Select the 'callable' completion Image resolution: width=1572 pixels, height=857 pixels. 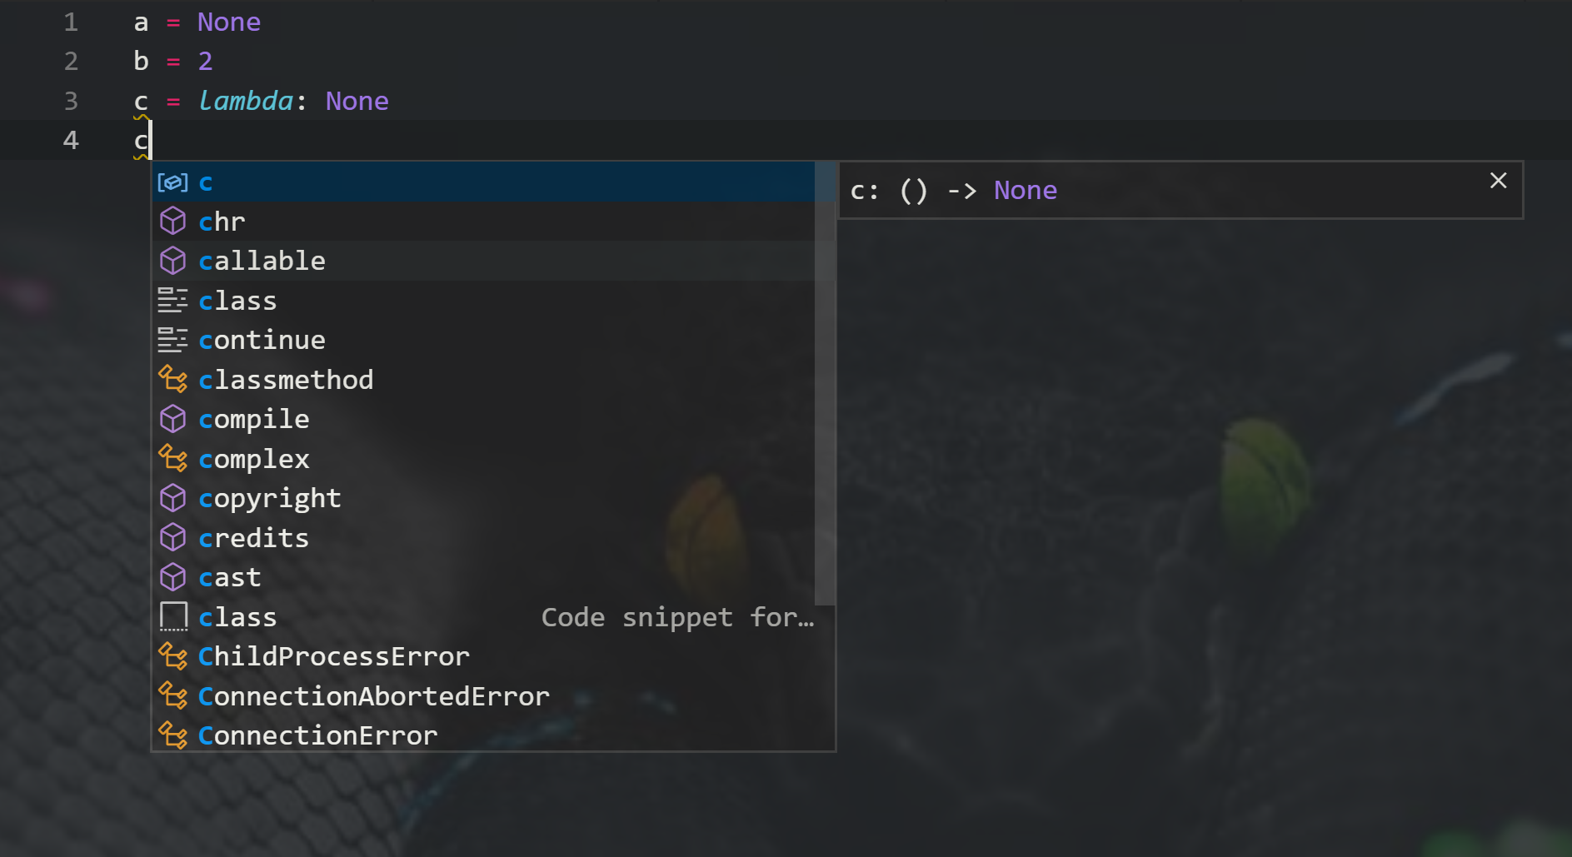coord(484,261)
